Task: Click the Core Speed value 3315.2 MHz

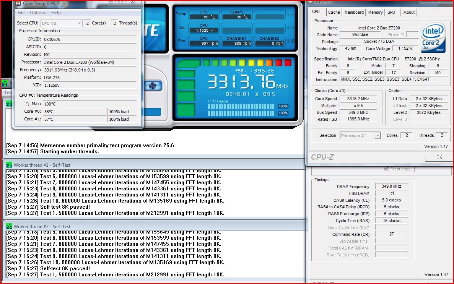Action: tap(358, 99)
